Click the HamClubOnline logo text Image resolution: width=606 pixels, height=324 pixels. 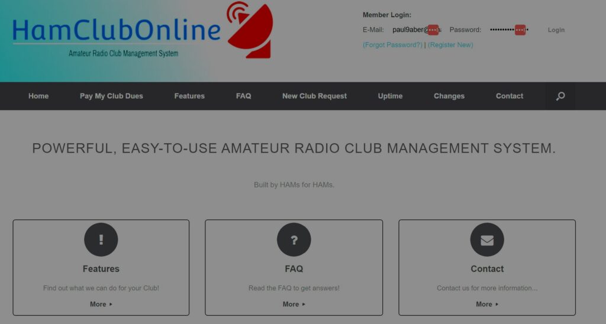click(x=117, y=30)
